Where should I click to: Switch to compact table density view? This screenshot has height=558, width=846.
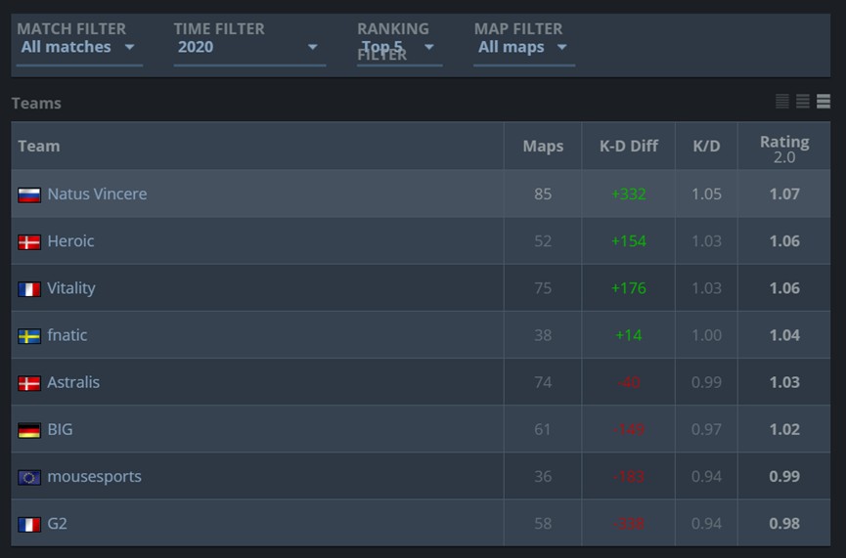click(x=782, y=102)
